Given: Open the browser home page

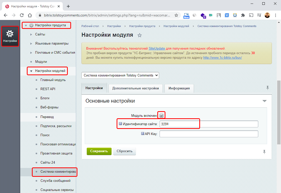Looking at the screenshot, I should [x=30, y=15].
